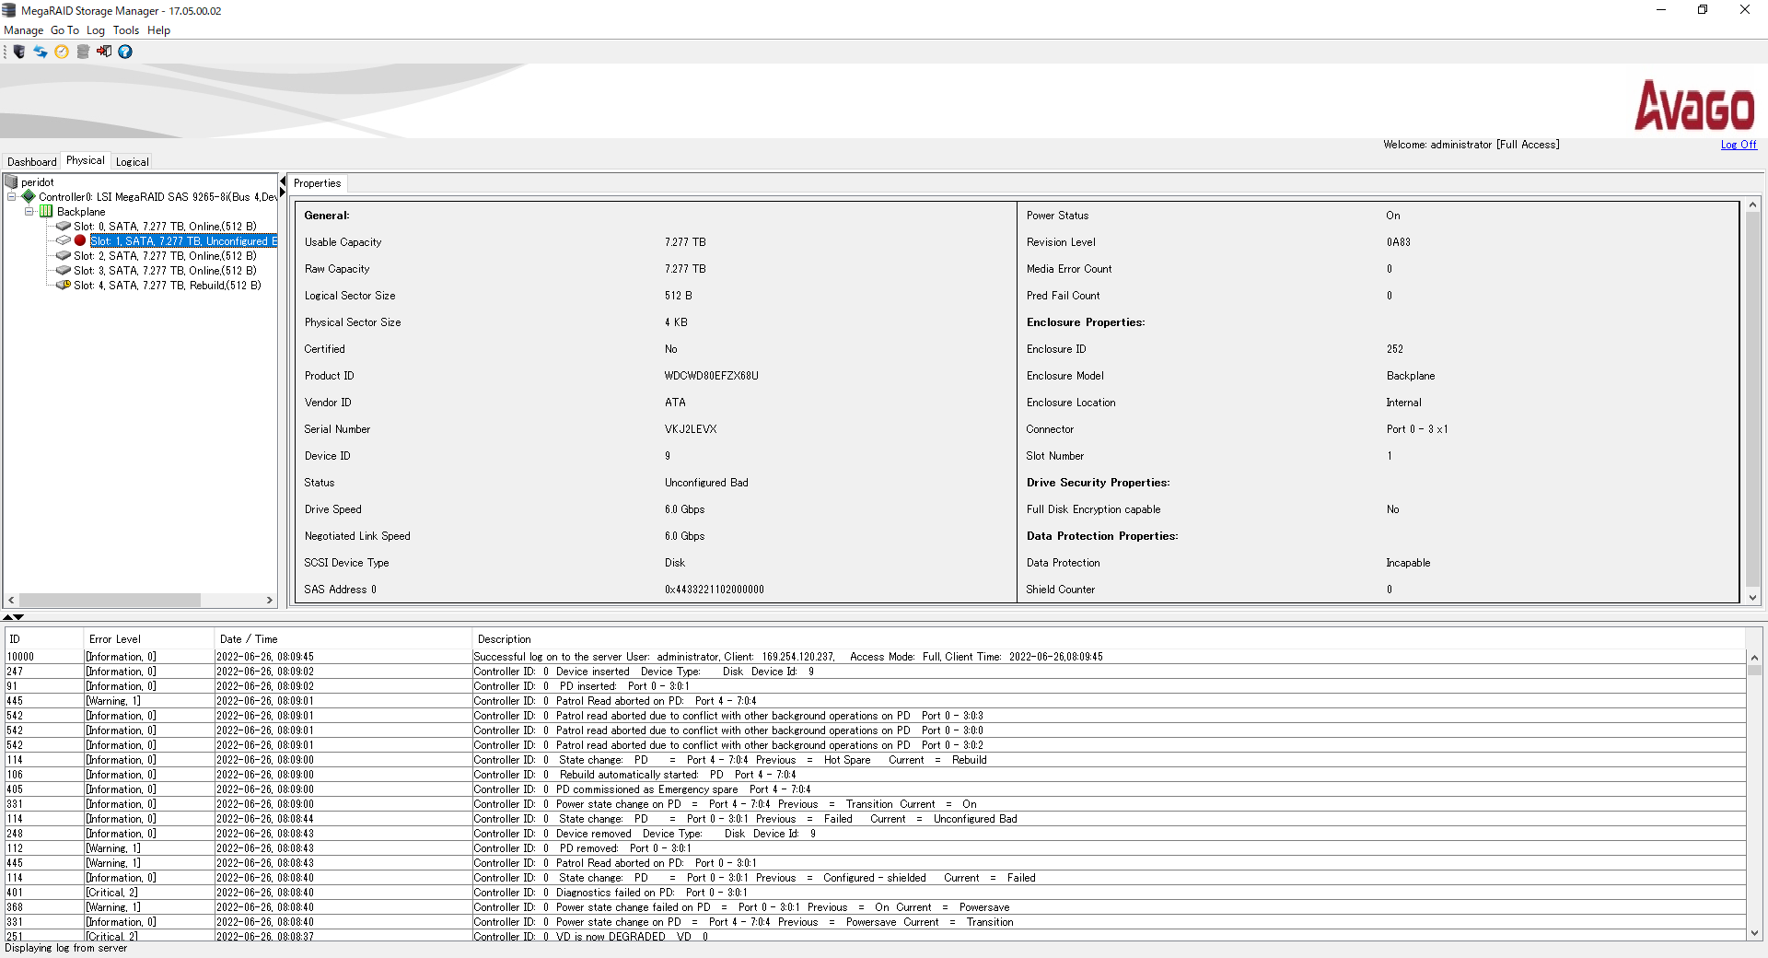1768x958 pixels.
Task: Click the Error Level column header
Action: (148, 638)
